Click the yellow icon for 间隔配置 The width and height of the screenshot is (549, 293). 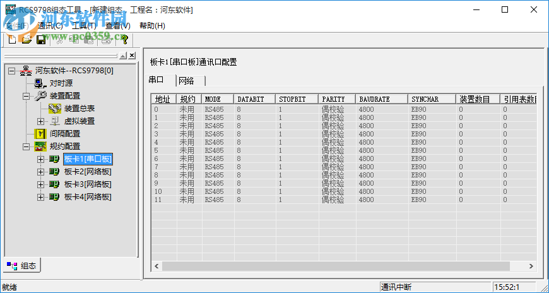[40, 134]
